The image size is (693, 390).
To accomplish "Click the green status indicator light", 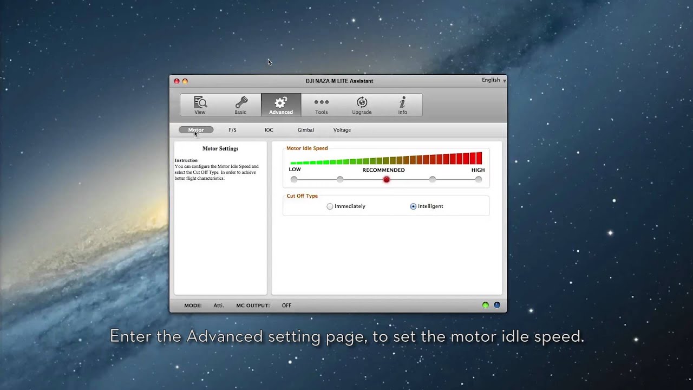I will (x=486, y=305).
